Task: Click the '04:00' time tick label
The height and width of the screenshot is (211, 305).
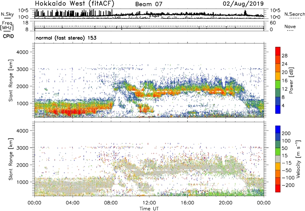Action: click(x=72, y=203)
